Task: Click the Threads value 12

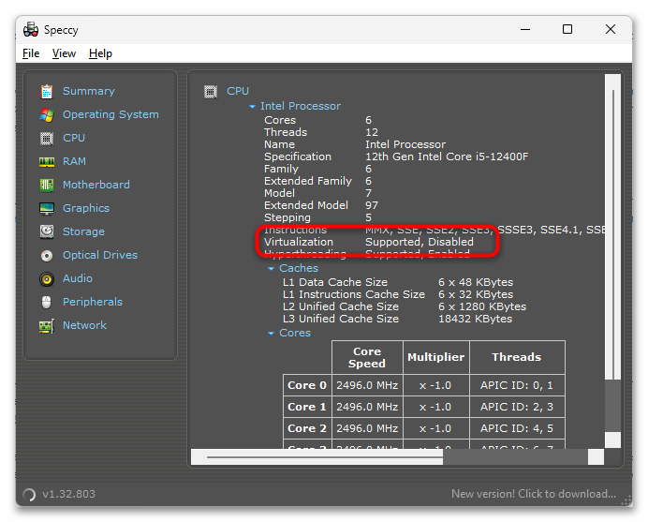Action: point(372,132)
